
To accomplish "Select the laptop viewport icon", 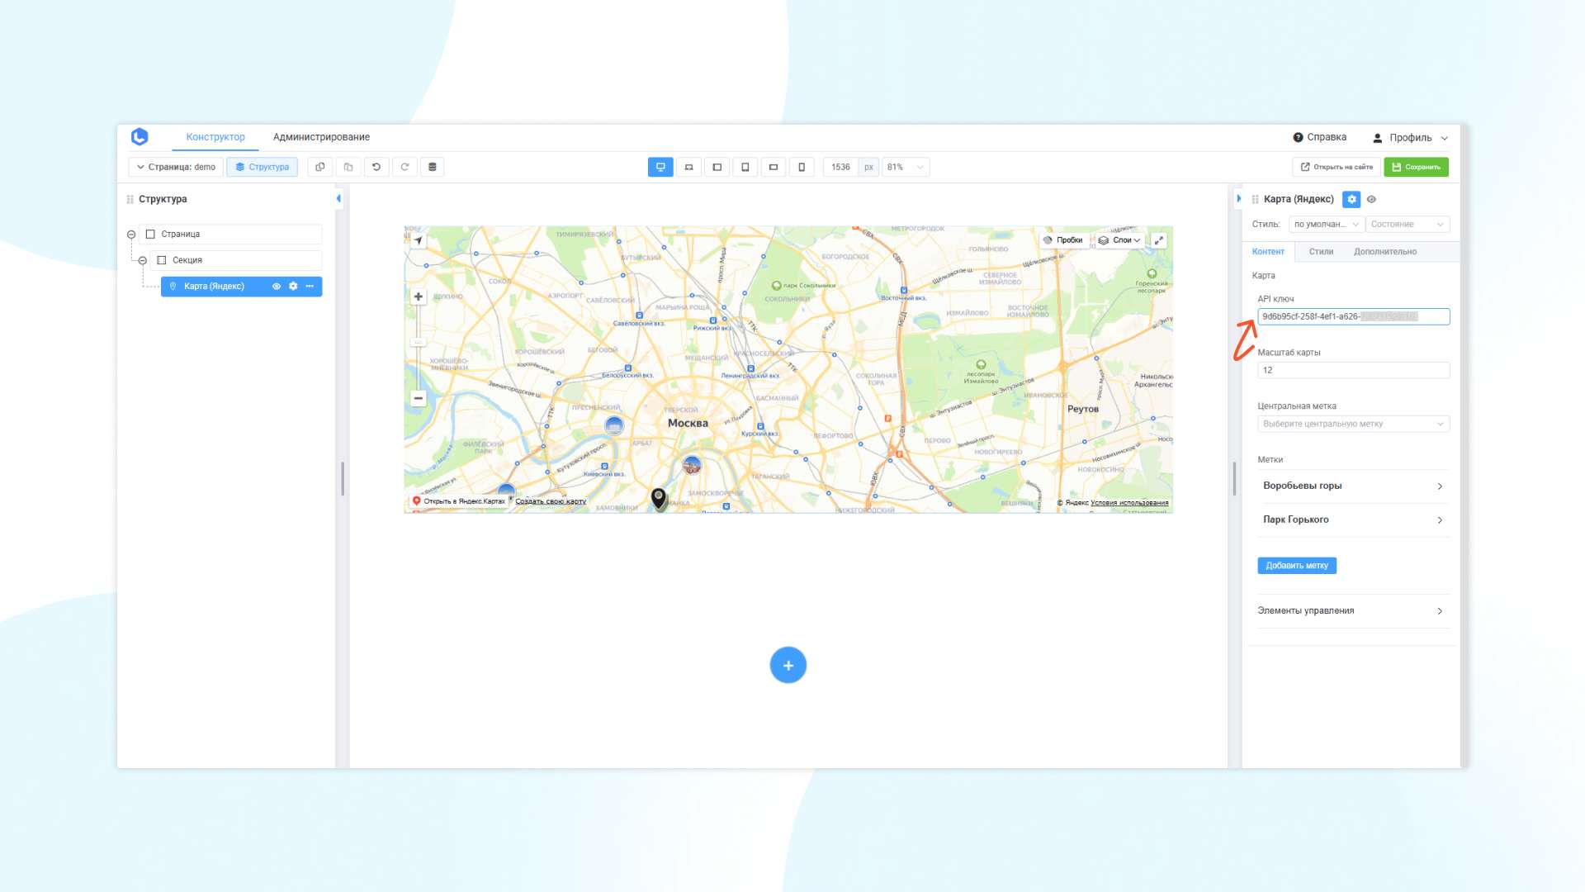I will pos(688,167).
